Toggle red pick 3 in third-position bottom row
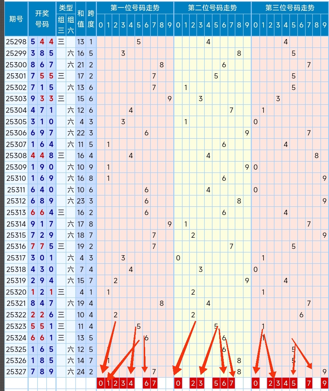Viewport: 329px width, 391px height. pos(278,383)
